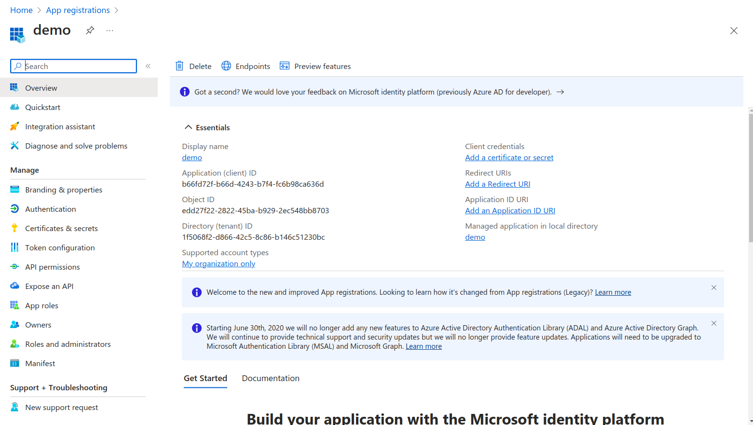The height and width of the screenshot is (425, 753).
Task: Click the Endpoints globe icon
Action: [x=226, y=66]
